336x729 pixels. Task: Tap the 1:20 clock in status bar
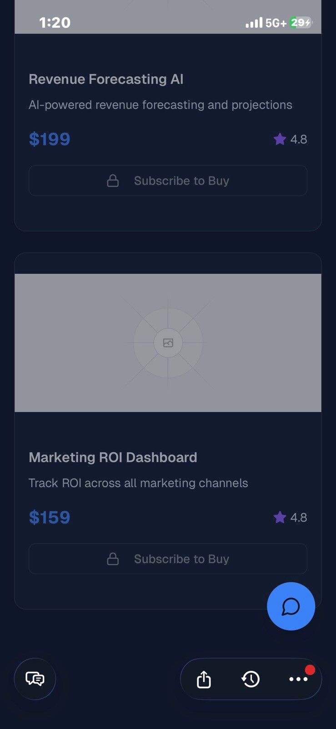click(55, 22)
